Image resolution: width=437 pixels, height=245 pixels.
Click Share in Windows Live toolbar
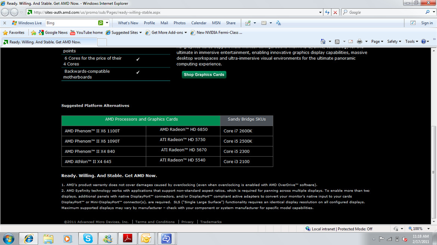(x=231, y=23)
